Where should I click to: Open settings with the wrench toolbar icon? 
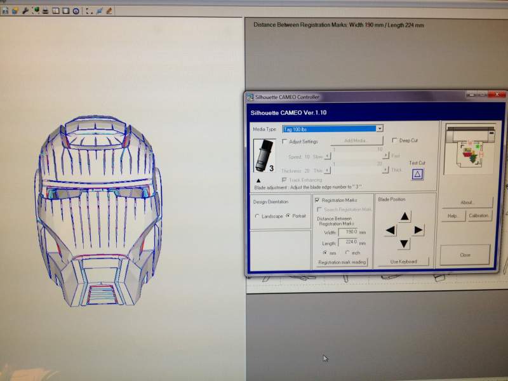coord(25,11)
